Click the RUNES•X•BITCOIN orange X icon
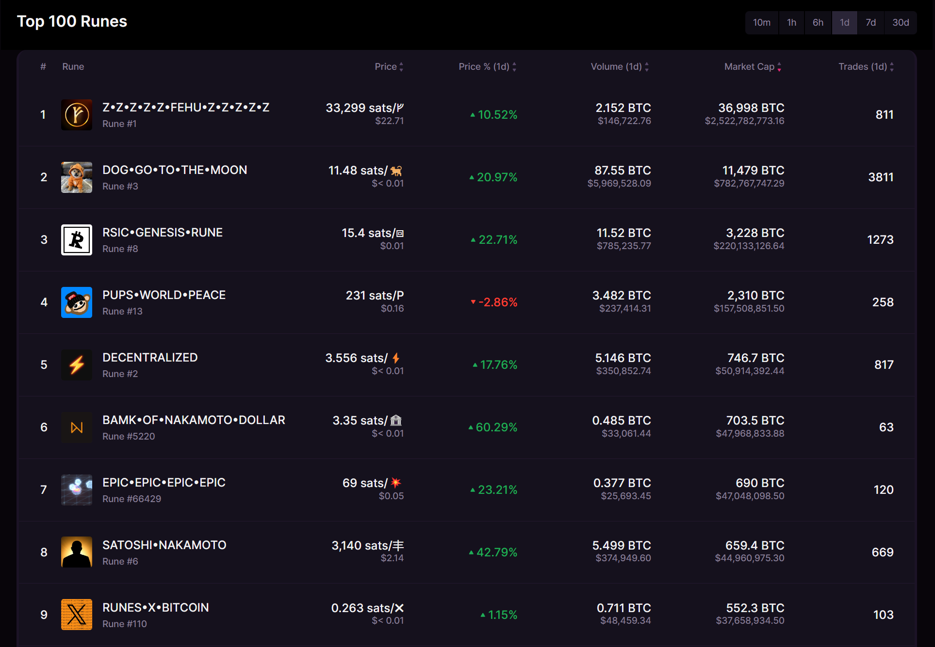The image size is (935, 647). point(76,615)
